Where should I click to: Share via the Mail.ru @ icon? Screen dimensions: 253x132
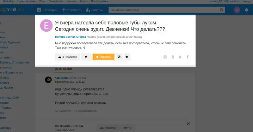point(165,57)
